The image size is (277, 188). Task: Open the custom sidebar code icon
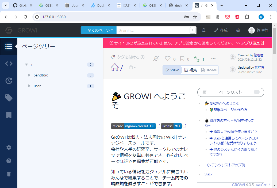tap(9, 64)
